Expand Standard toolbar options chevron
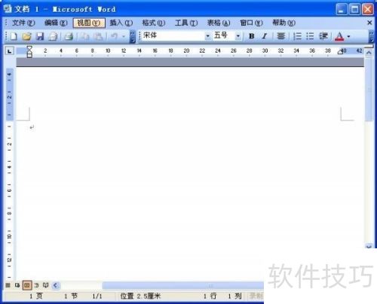The image size is (377, 304). coord(132,36)
